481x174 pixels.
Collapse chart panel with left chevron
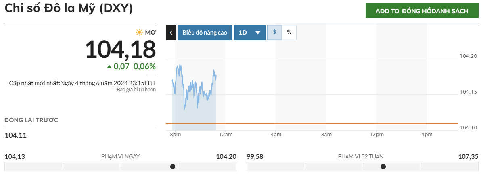click(x=171, y=33)
